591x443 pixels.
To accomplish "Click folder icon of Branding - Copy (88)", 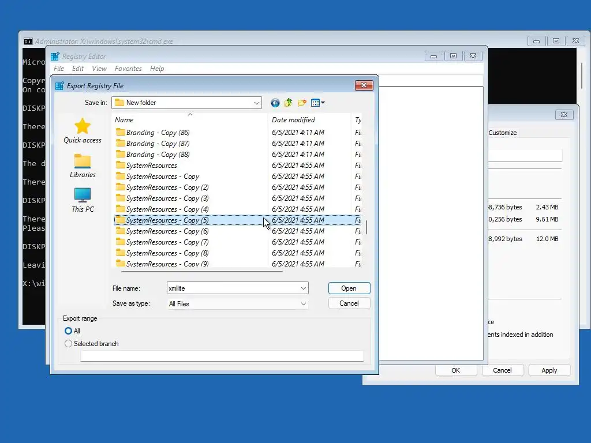I will click(x=120, y=154).
